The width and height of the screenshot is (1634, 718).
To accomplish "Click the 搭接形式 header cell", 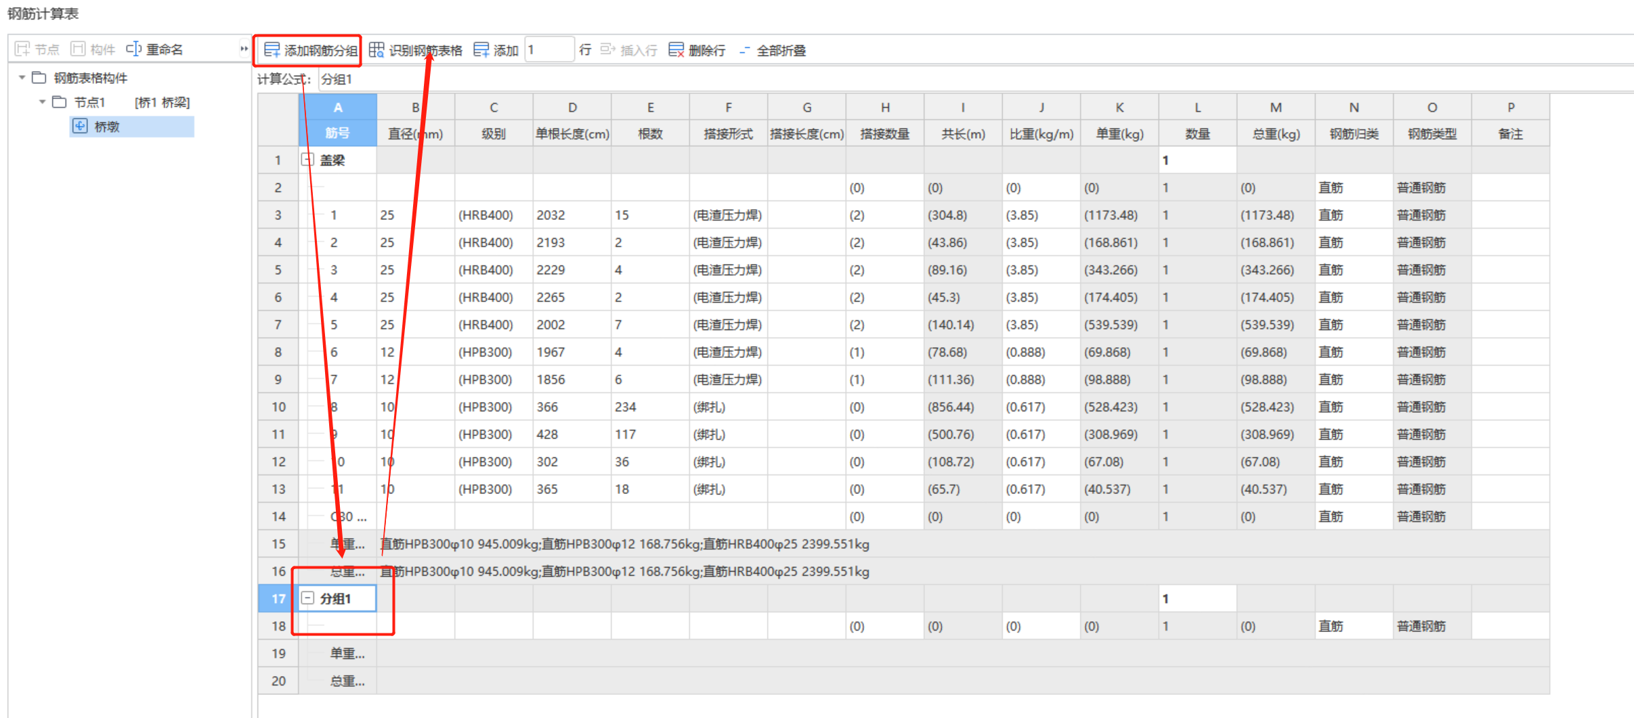I will click(729, 133).
